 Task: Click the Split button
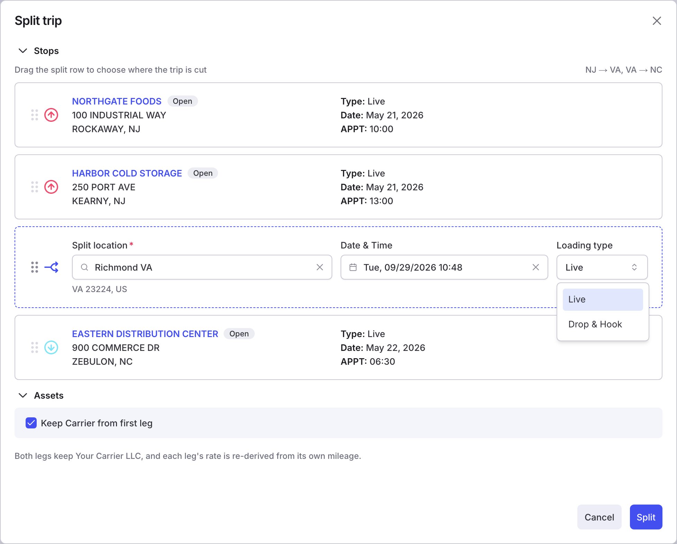tap(646, 517)
